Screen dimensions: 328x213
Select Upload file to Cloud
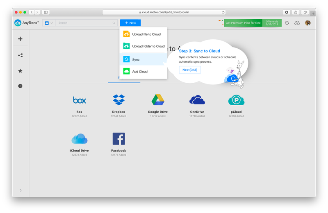click(143, 34)
